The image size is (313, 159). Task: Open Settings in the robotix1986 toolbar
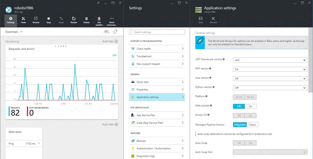11,20
